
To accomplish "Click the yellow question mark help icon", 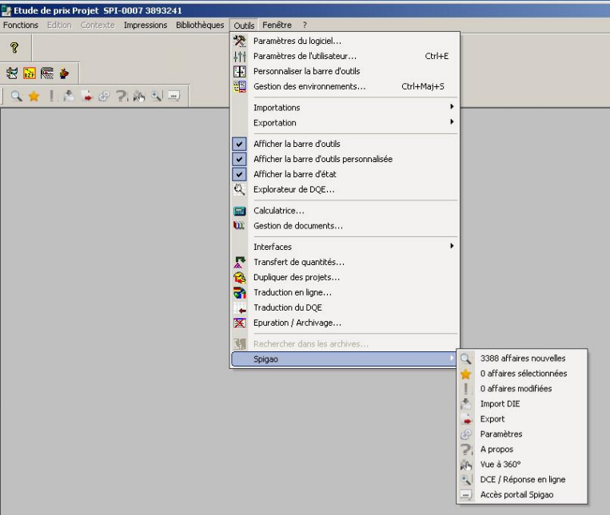I will click(x=14, y=47).
